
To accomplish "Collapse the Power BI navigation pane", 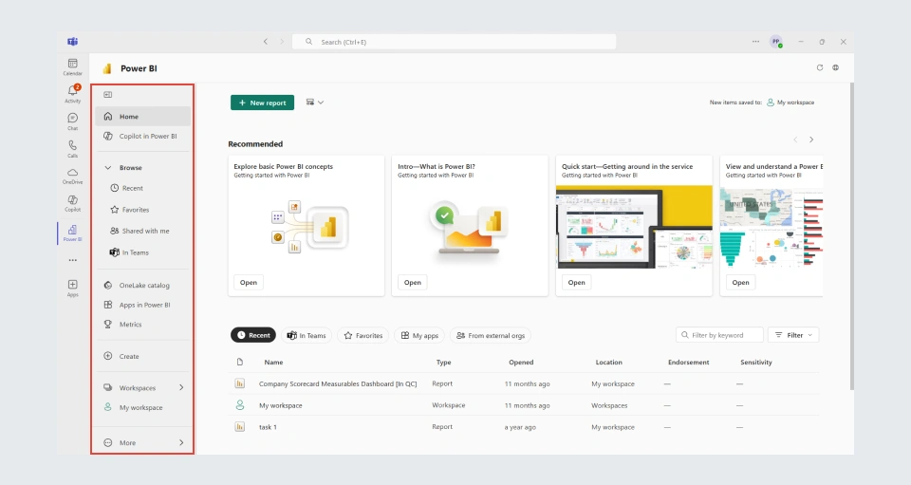I will (x=108, y=95).
